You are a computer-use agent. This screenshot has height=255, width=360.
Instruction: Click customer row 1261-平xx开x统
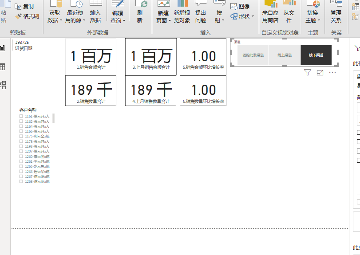tap(35, 161)
